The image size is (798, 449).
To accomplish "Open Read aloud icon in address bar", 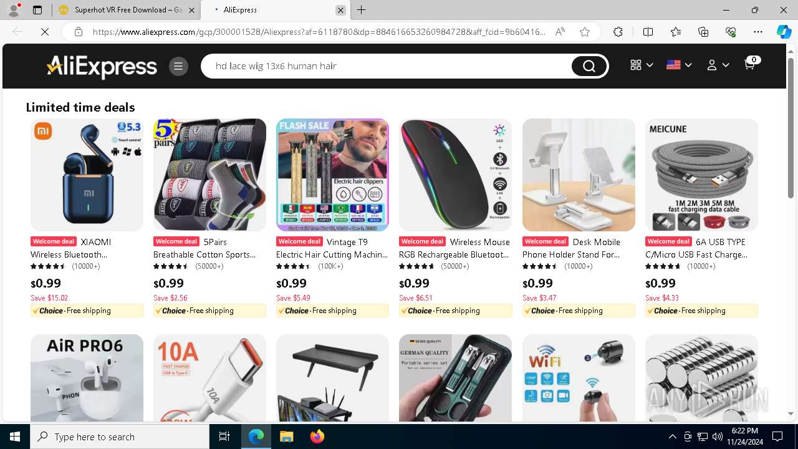I will [560, 32].
